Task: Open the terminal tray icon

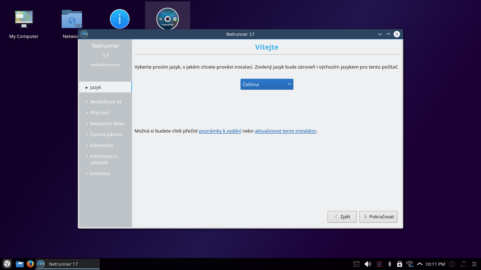Action: [356, 264]
